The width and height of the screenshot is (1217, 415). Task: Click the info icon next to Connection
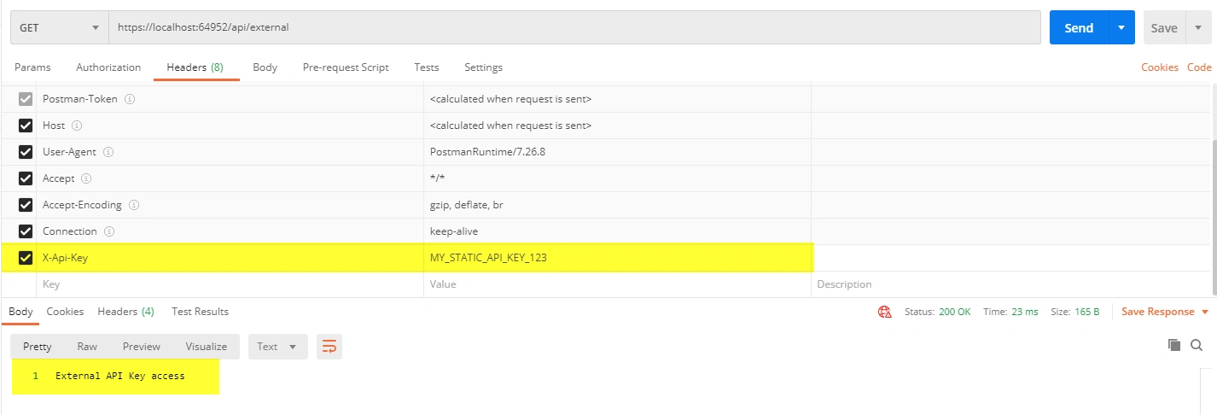pyautogui.click(x=109, y=231)
